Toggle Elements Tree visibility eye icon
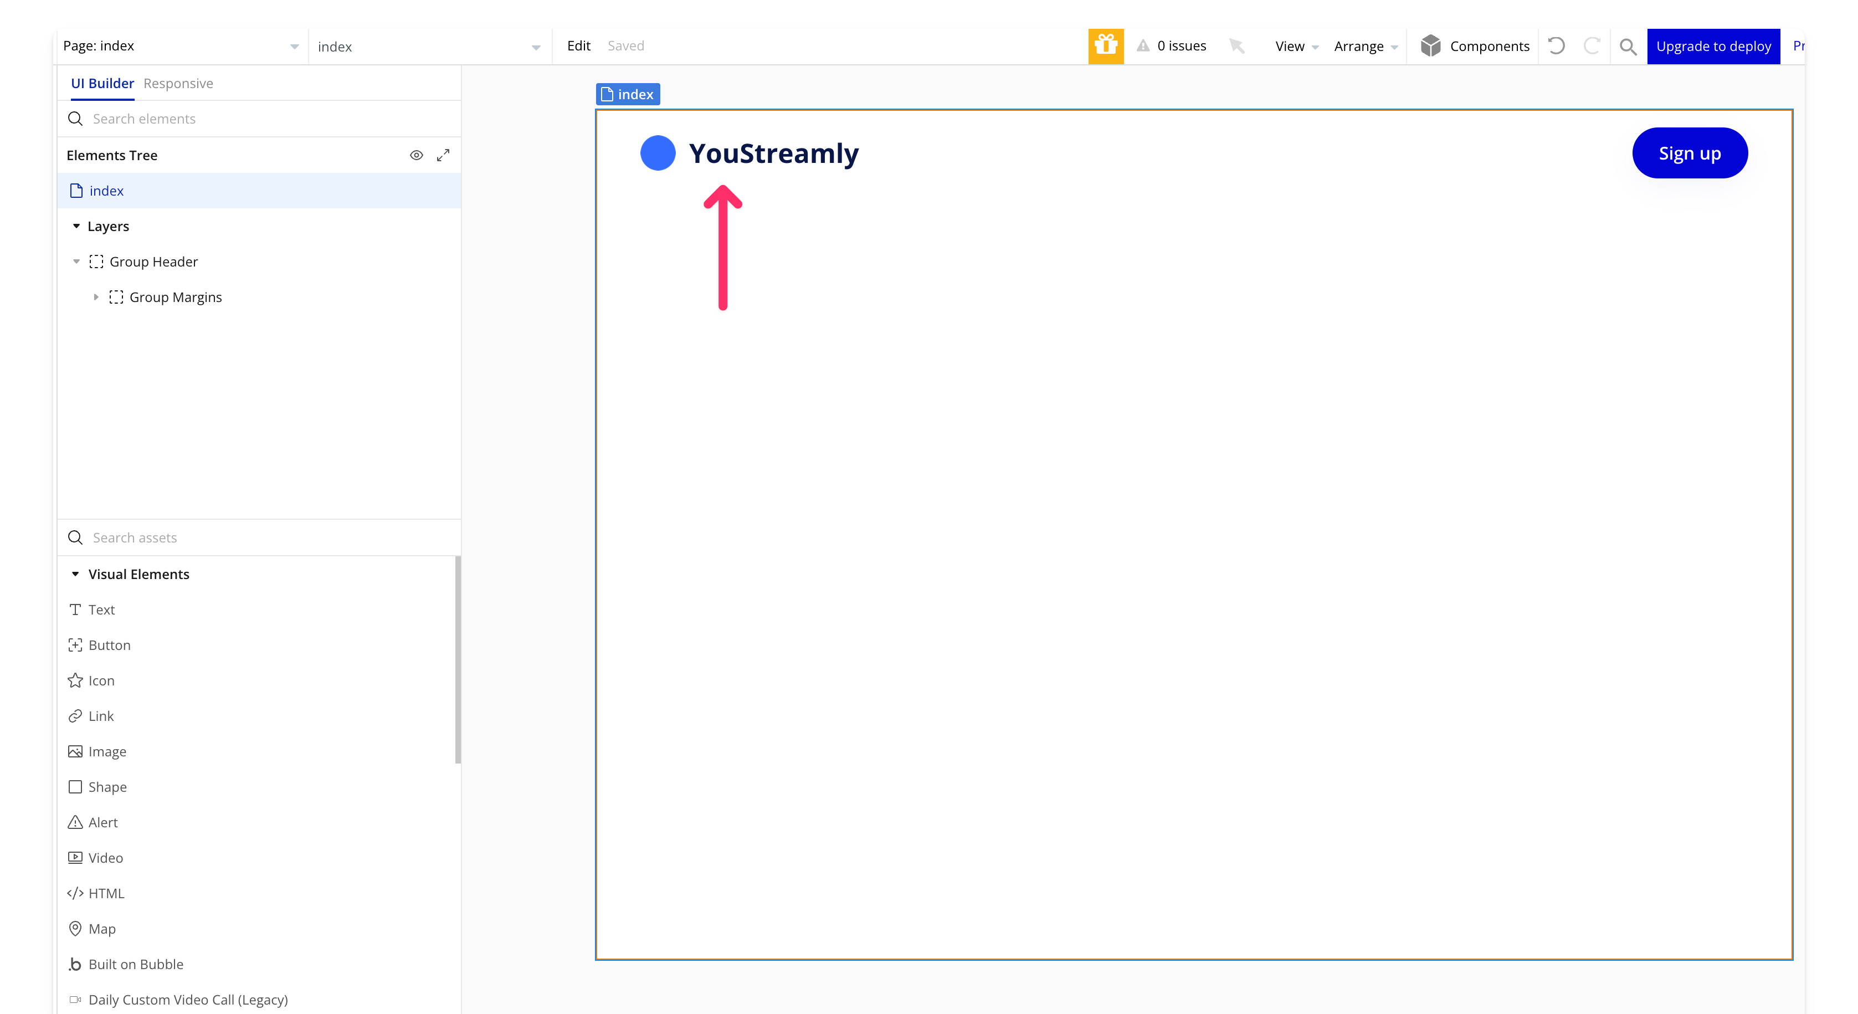 [416, 155]
